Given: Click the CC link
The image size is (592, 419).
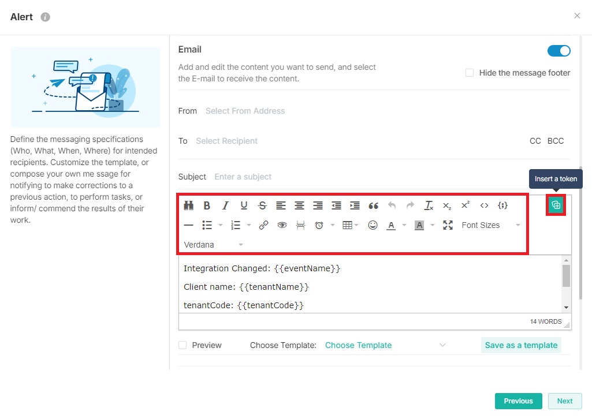Looking at the screenshot, I should [x=535, y=141].
